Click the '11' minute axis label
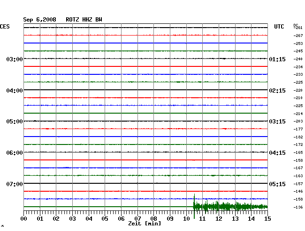 pos(202,218)
